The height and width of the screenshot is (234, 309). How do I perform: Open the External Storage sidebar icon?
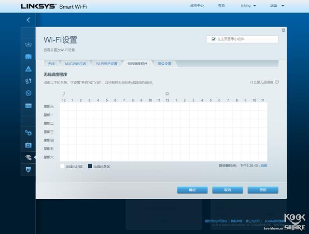(x=28, y=106)
